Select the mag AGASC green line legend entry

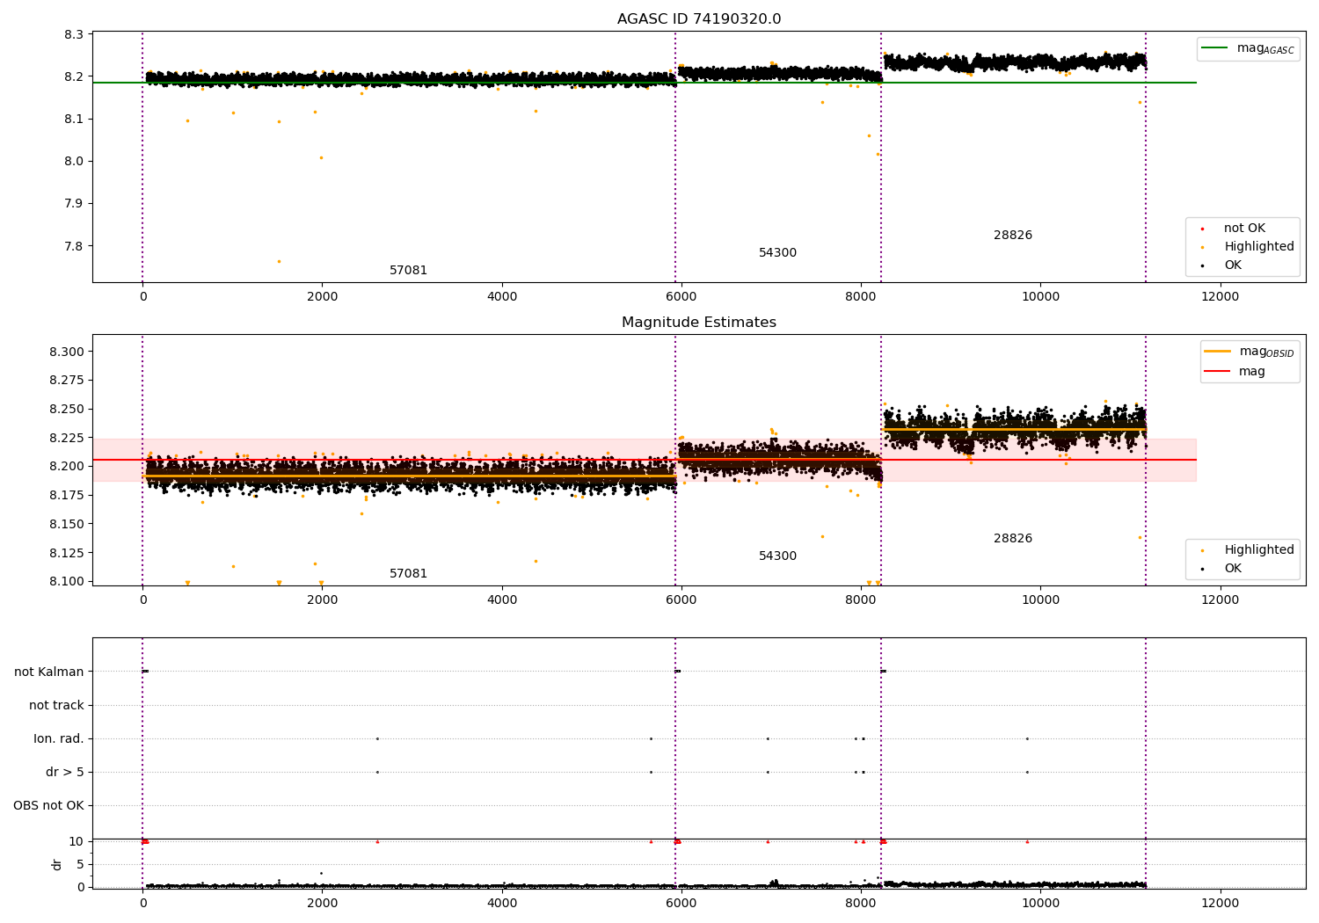[1248, 48]
